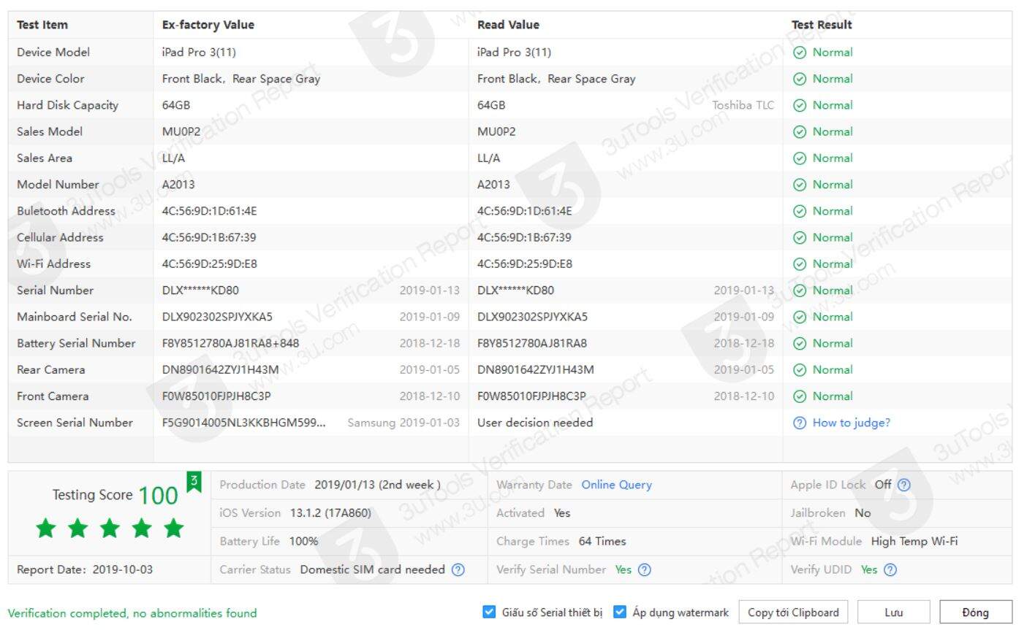Click Normal check icon for Front Camera
This screenshot has height=630, width=1027.
[x=800, y=396]
